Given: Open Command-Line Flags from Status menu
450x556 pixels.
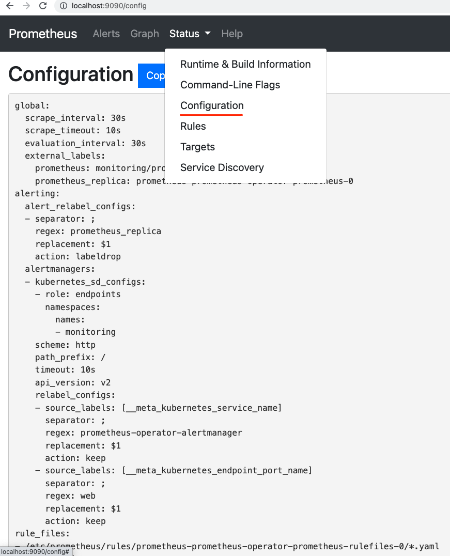Looking at the screenshot, I should pos(230,85).
